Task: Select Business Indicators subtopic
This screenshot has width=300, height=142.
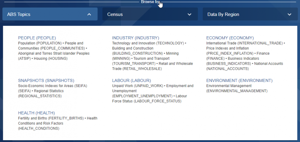Action: [x=233, y=61]
